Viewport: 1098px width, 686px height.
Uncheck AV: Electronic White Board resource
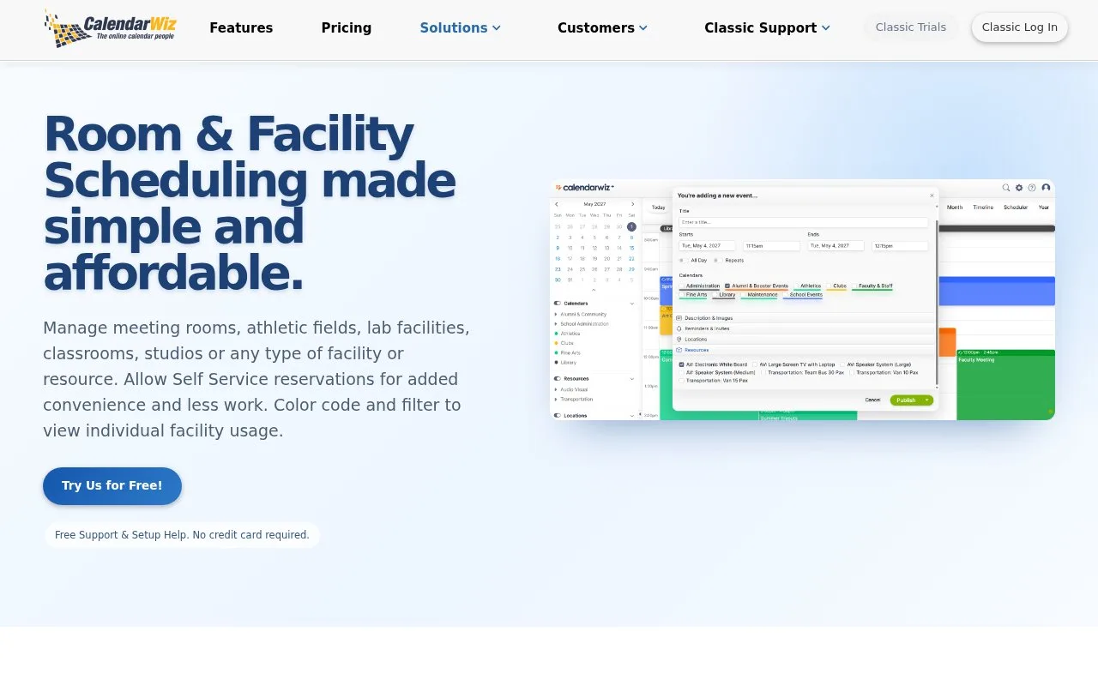(681, 364)
